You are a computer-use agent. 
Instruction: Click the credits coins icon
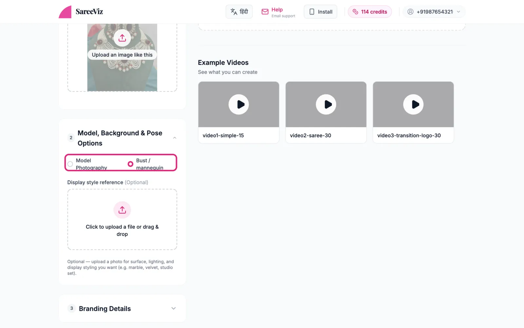355,12
